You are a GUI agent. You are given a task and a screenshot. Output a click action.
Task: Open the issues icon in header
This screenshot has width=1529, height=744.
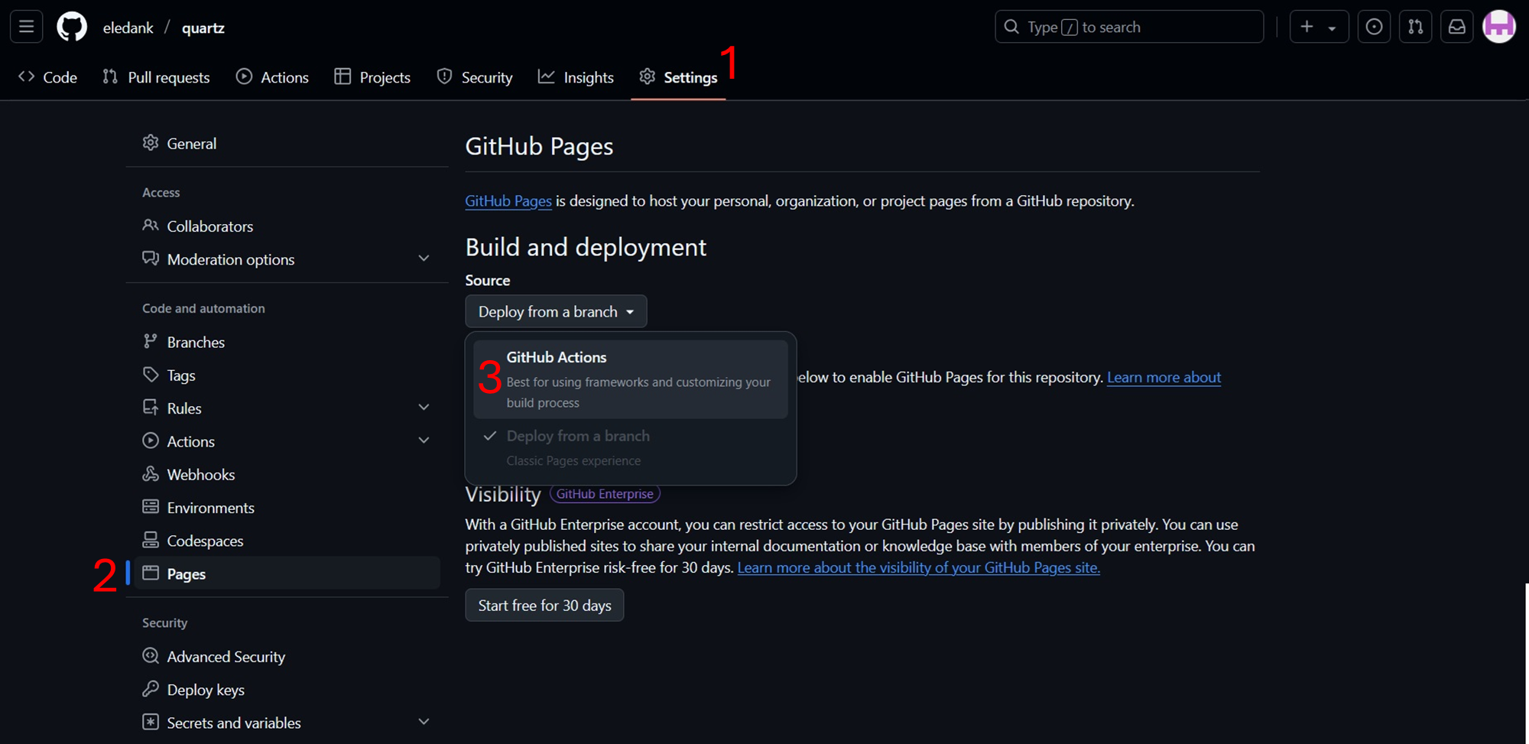point(1374,27)
